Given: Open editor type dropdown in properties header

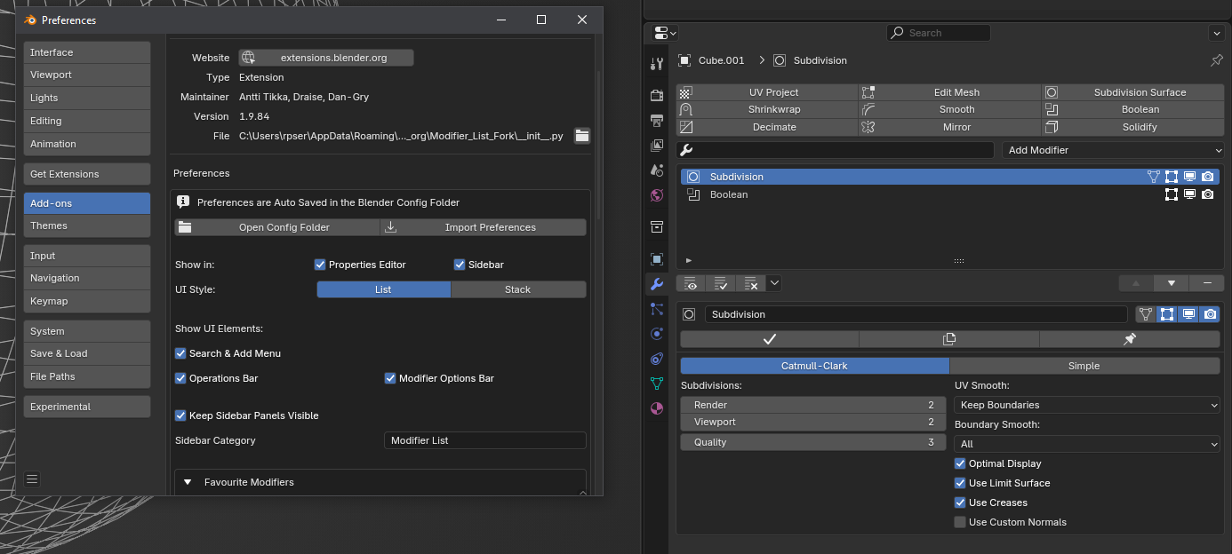Looking at the screenshot, I should 664,33.
